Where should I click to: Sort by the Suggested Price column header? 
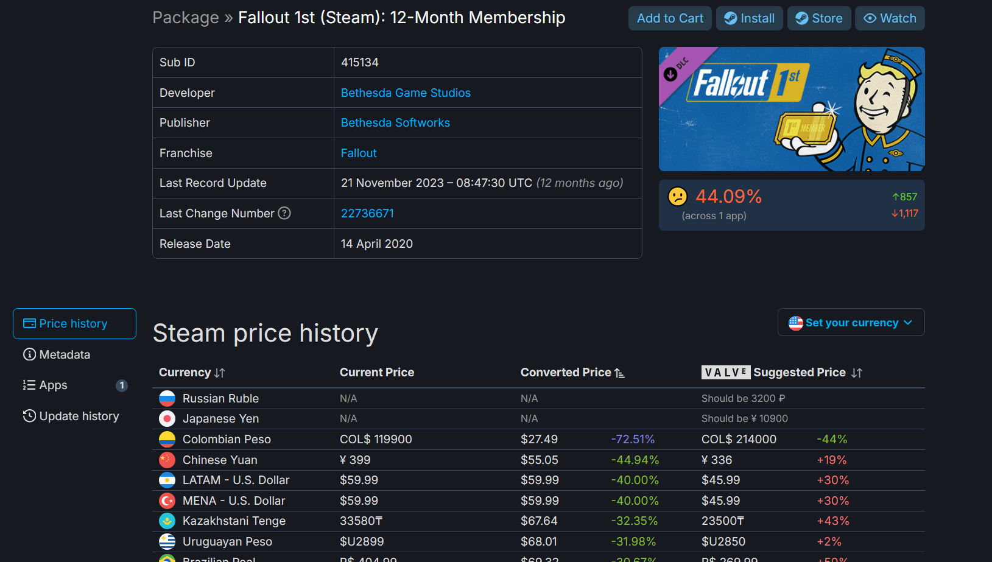pyautogui.click(x=782, y=372)
